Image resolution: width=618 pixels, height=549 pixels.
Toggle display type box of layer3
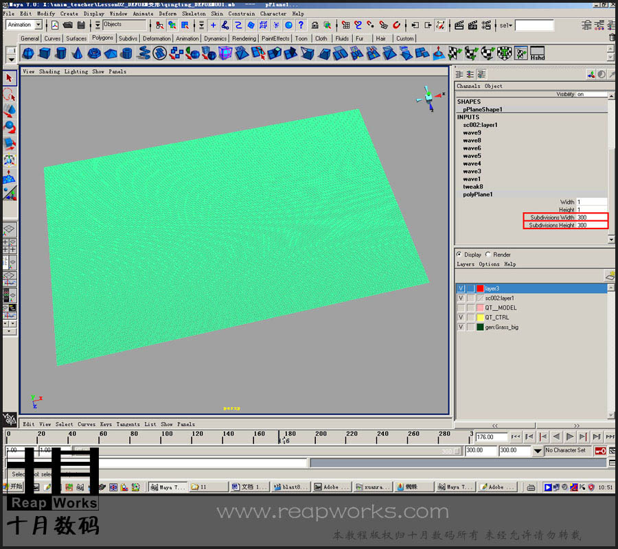coord(470,288)
